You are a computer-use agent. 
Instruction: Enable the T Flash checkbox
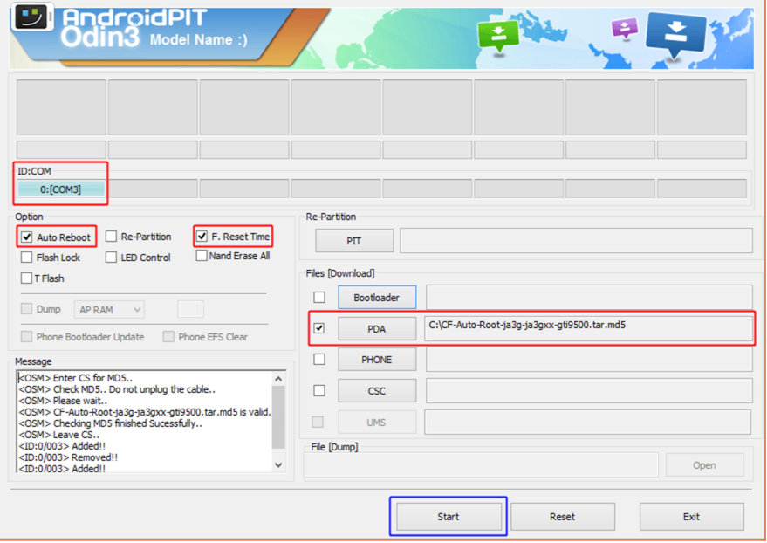click(x=26, y=278)
